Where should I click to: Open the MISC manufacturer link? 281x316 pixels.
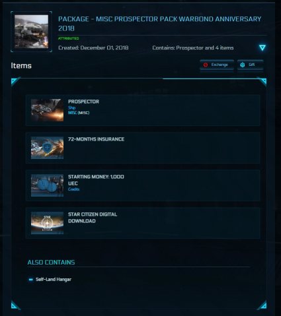[72, 113]
